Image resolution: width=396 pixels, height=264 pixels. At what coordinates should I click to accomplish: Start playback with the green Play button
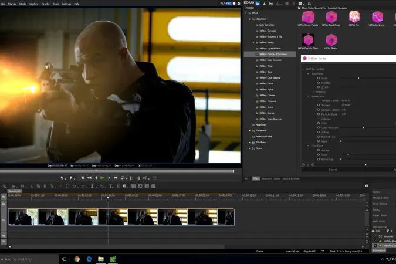coord(102,178)
